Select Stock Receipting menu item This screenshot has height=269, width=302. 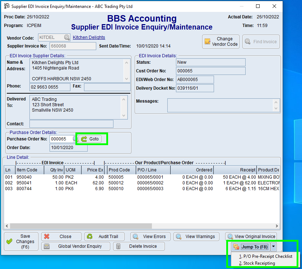257,263
